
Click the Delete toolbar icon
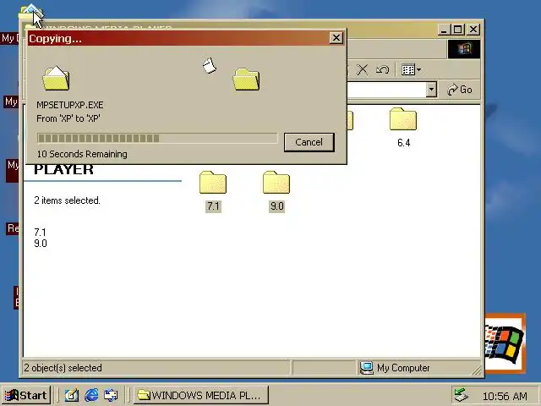click(x=362, y=69)
